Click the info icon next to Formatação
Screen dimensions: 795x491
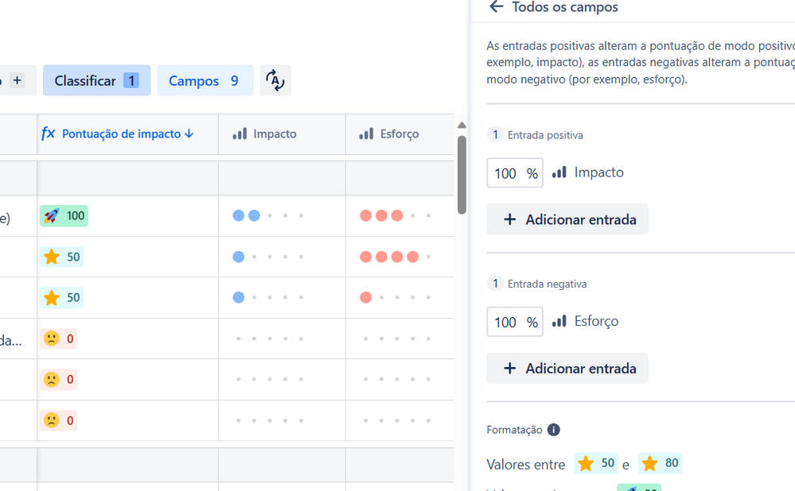554,429
